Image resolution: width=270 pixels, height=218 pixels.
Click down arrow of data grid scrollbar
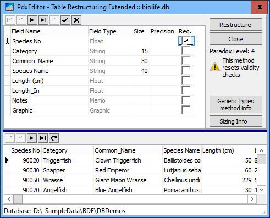click(262, 189)
